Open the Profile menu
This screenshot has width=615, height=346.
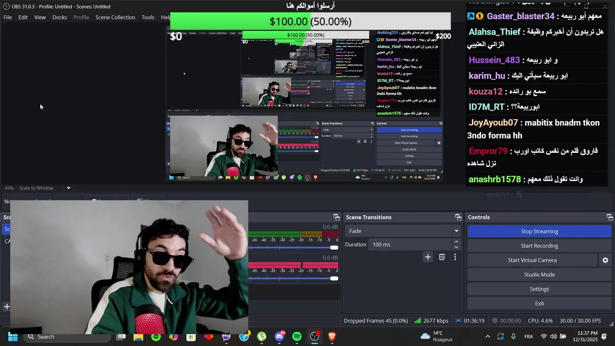[81, 17]
